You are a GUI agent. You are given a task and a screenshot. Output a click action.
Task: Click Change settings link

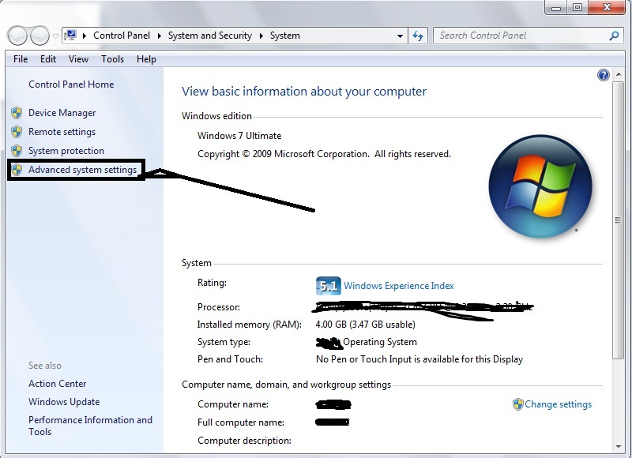click(559, 404)
